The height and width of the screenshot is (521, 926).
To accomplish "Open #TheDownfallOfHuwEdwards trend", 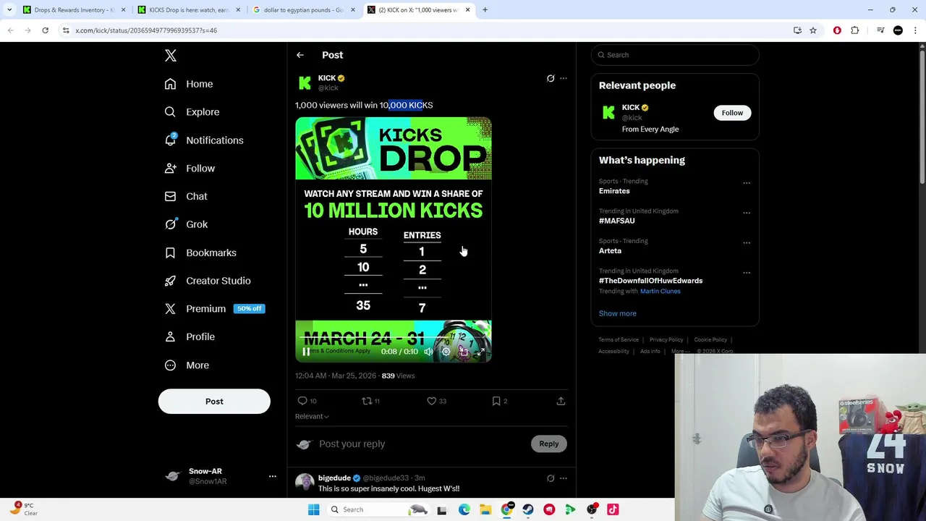I will click(x=650, y=281).
